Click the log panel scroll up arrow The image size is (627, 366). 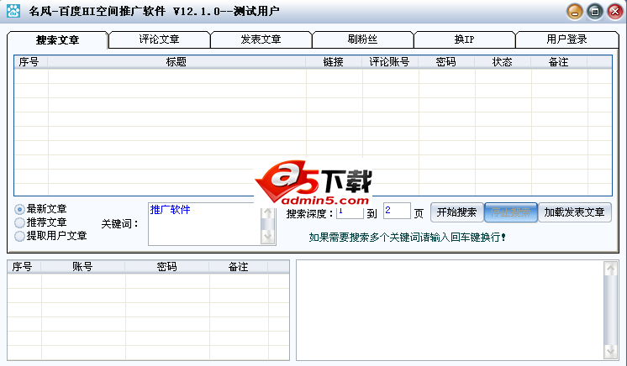[610, 269]
